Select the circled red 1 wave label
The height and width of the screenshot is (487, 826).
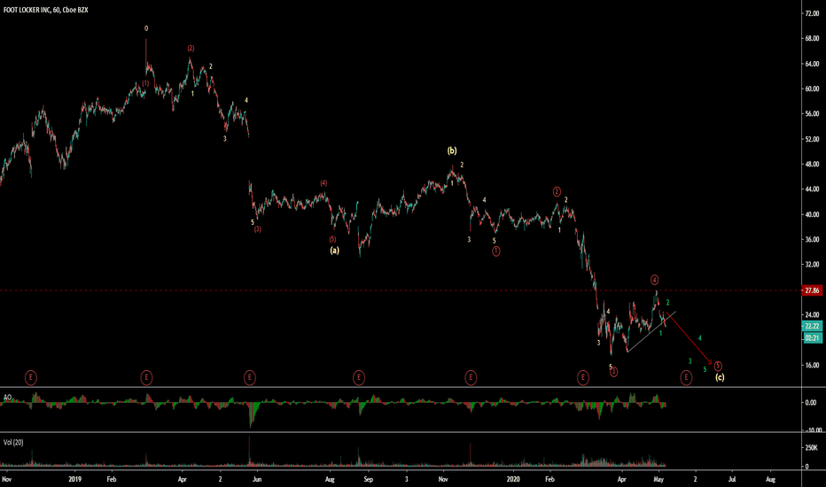495,251
